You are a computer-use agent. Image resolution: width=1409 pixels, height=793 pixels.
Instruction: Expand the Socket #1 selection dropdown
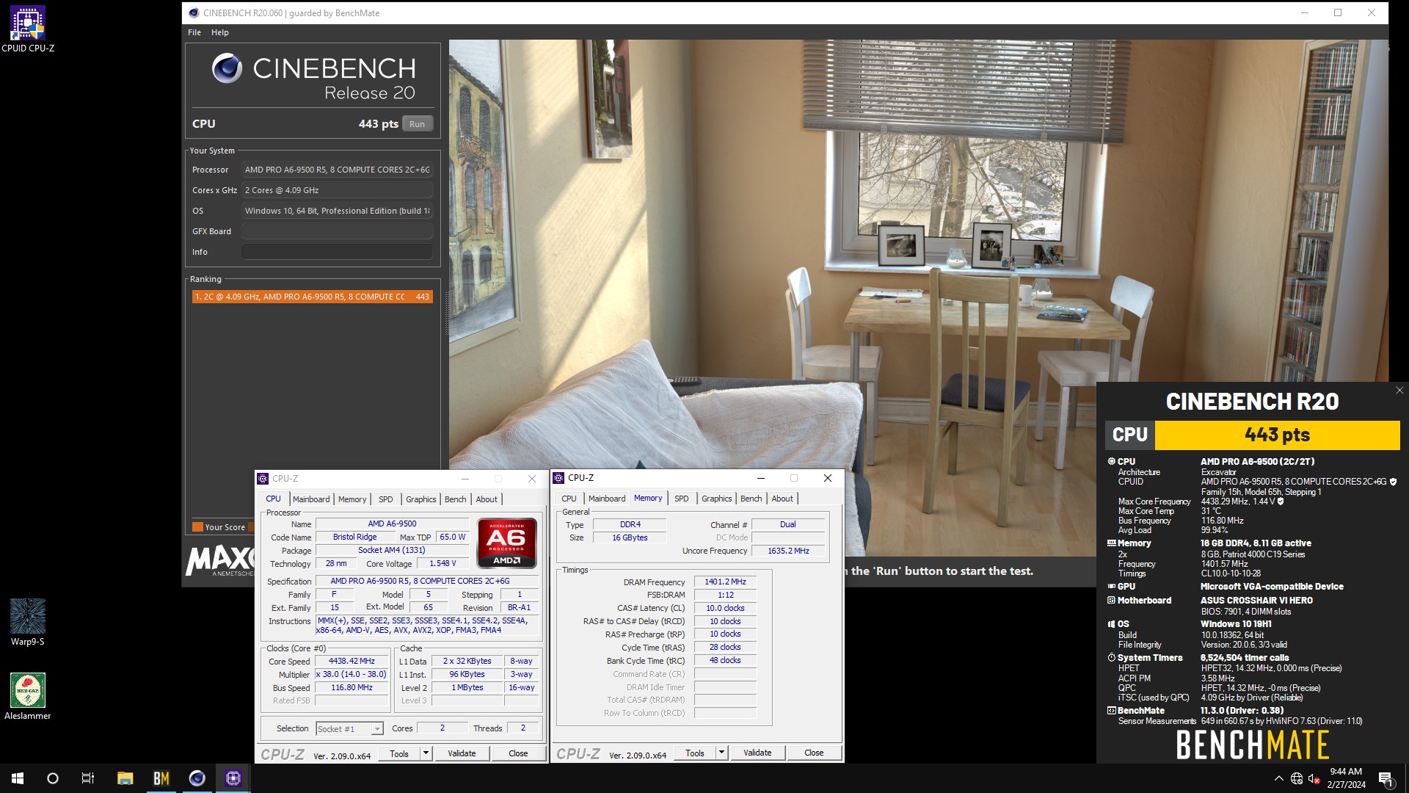[x=377, y=729]
